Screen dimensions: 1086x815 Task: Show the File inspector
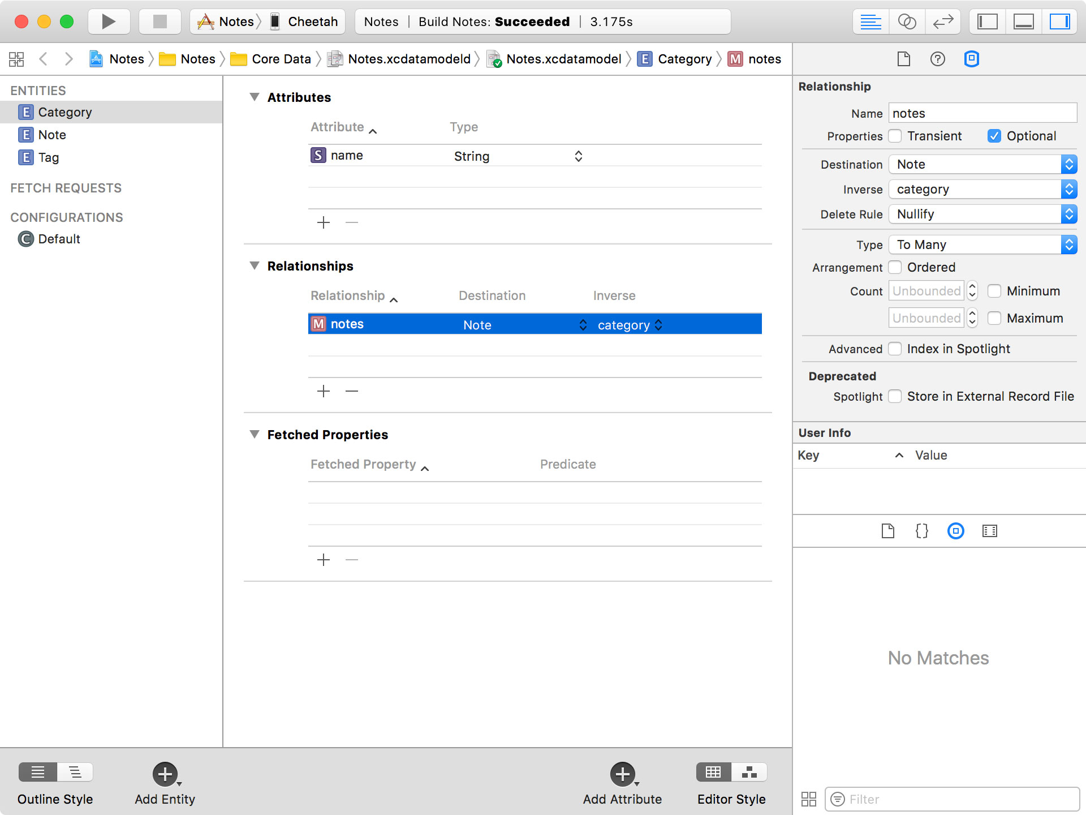[x=903, y=58]
